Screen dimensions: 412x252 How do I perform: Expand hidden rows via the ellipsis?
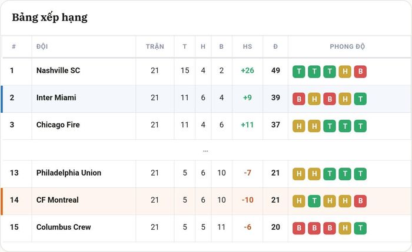click(205, 151)
